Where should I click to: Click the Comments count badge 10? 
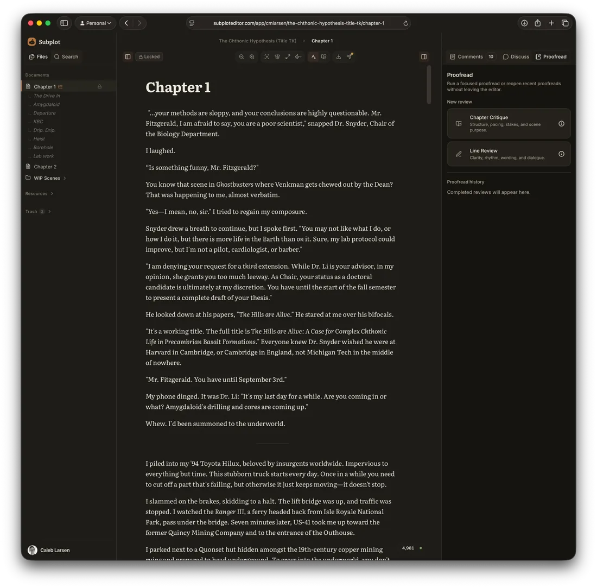point(491,57)
